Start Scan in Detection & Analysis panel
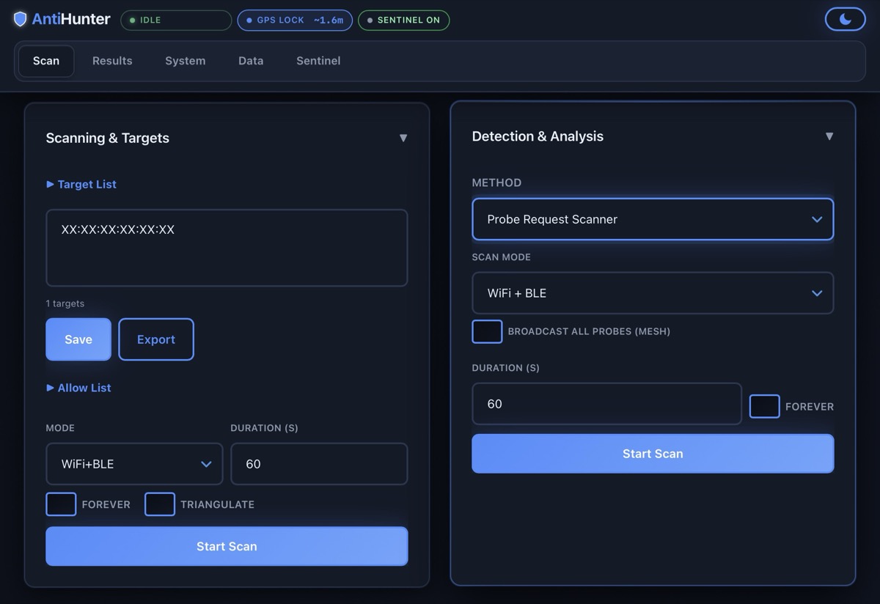880x604 pixels. pyautogui.click(x=653, y=454)
